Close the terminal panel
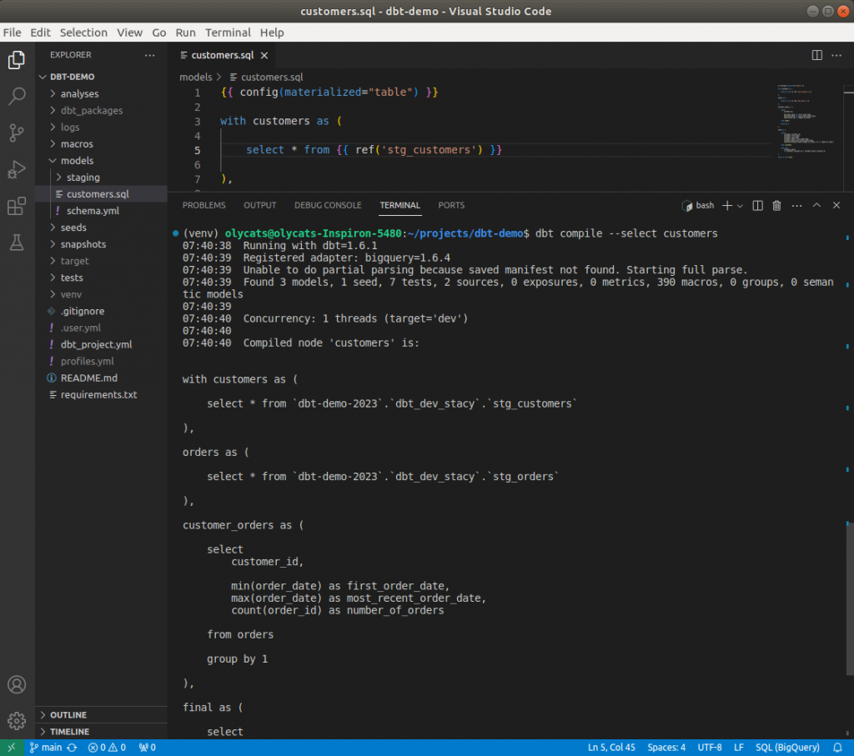 (x=836, y=205)
